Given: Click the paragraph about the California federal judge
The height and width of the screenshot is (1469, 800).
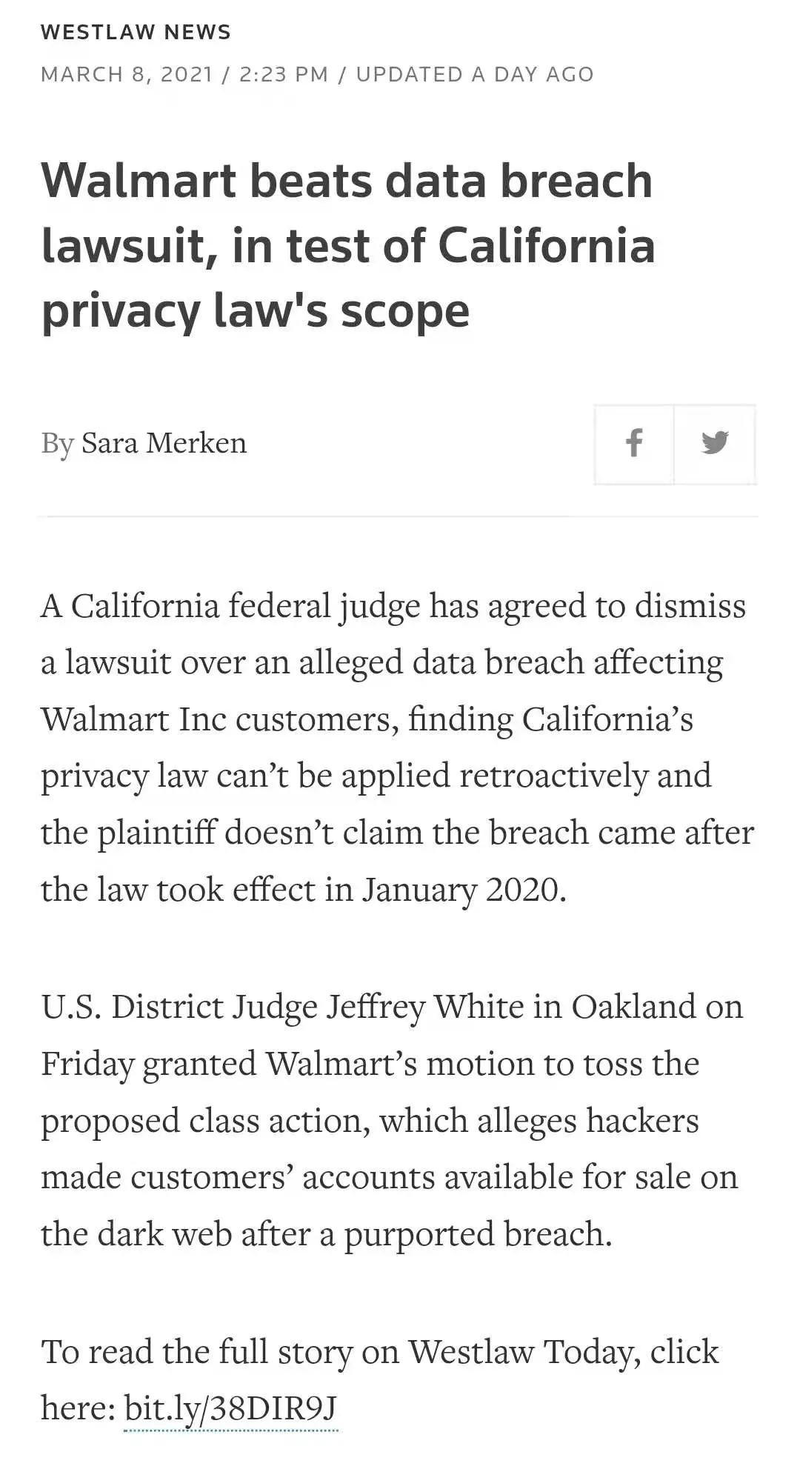Looking at the screenshot, I should pyautogui.click(x=398, y=747).
